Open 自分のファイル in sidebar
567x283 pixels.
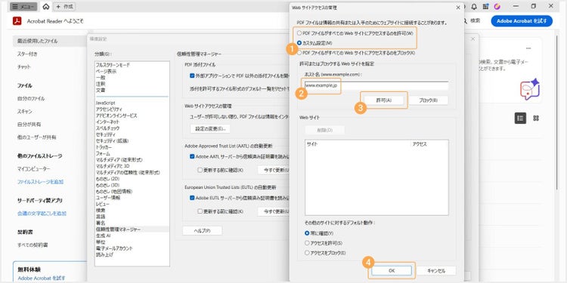tap(31, 99)
